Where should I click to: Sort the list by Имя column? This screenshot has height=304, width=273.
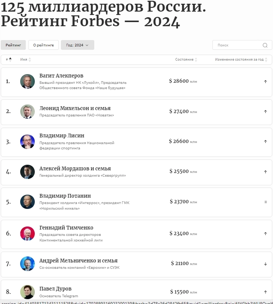tap(30, 60)
